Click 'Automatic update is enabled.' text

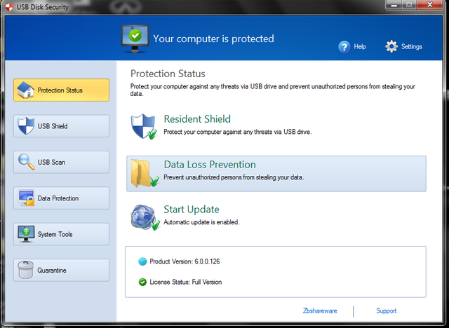201,222
